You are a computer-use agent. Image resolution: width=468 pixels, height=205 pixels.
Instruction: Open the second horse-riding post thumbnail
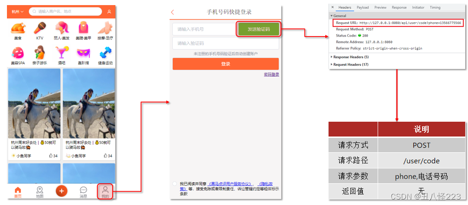[x=89, y=103]
